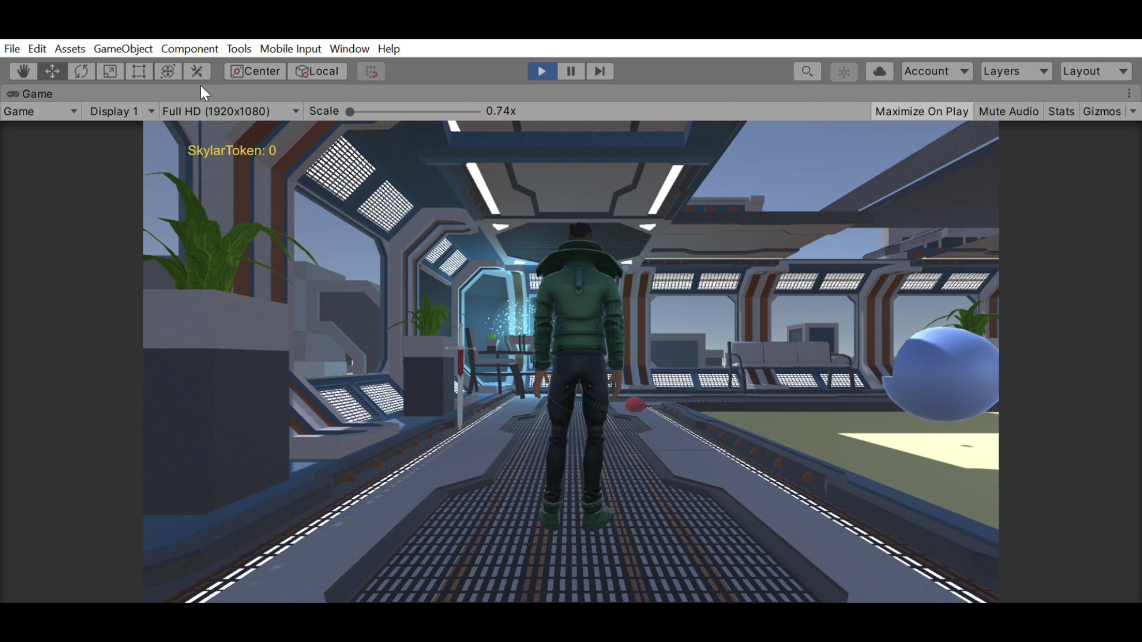The height and width of the screenshot is (642, 1142).
Task: Open the cloud services icon
Action: click(879, 71)
